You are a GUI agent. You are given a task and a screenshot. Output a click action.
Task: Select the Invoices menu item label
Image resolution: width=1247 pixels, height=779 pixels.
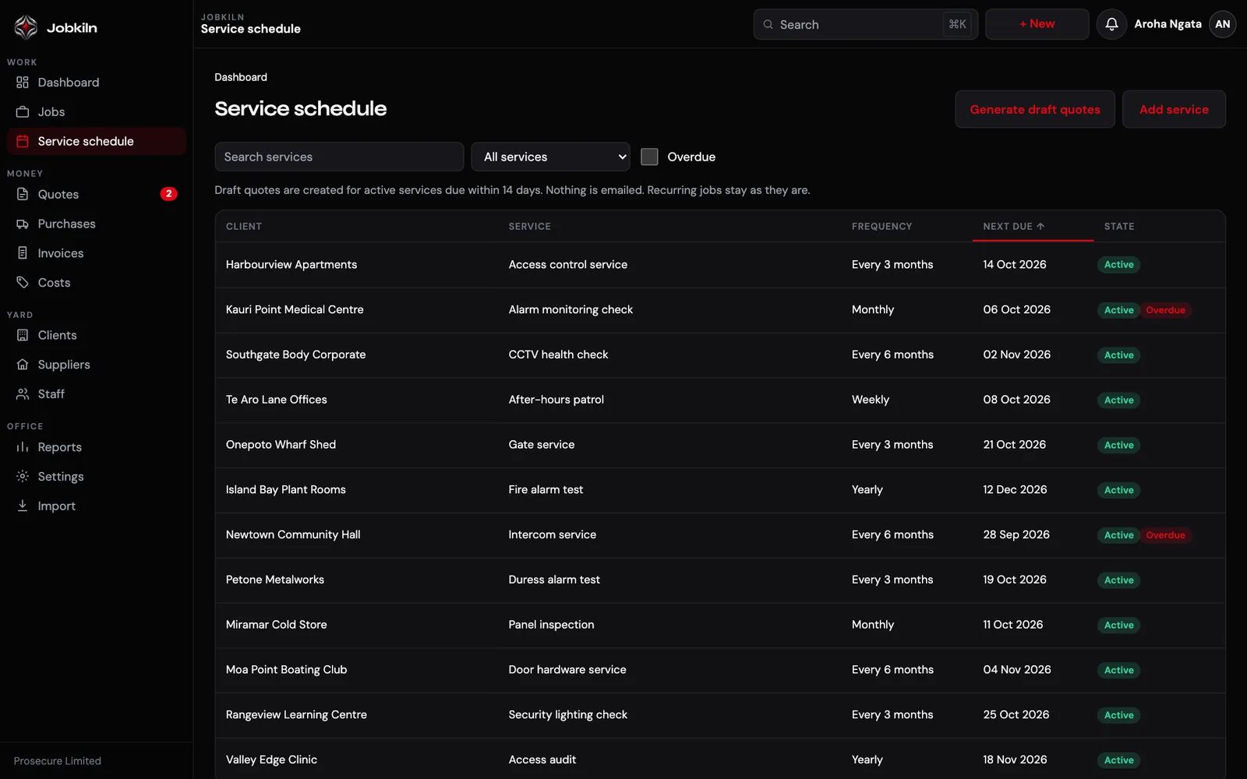[61, 253]
